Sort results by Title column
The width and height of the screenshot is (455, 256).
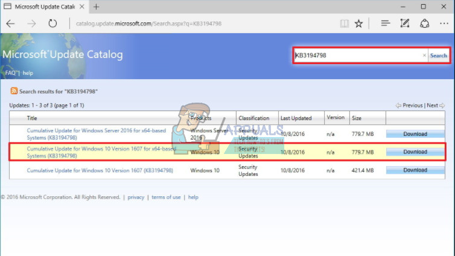(x=32, y=118)
